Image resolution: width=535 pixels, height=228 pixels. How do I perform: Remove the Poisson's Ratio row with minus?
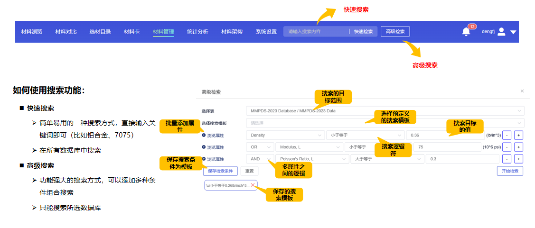pos(507,159)
